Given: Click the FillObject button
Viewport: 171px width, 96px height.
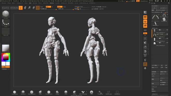Looking at the screenshot, I should pyautogui.click(x=6, y=69).
